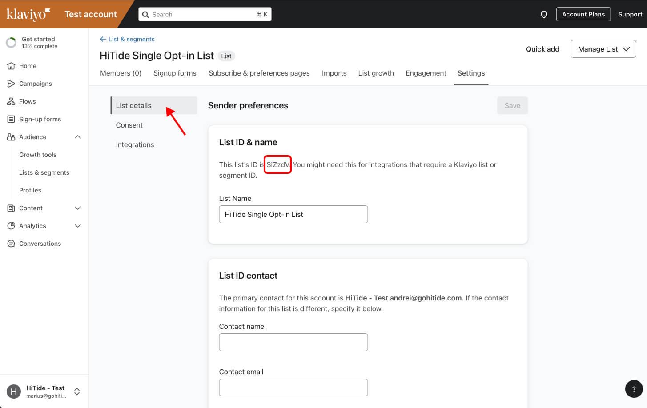
Task: Open the help question mark button
Action: point(634,388)
